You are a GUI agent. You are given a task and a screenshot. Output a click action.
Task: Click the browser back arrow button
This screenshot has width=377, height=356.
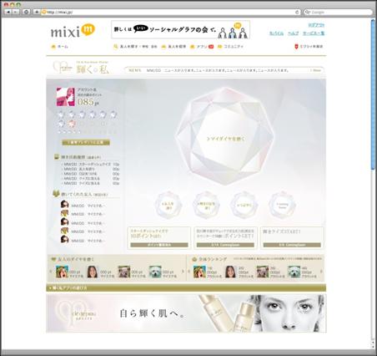(x=8, y=12)
